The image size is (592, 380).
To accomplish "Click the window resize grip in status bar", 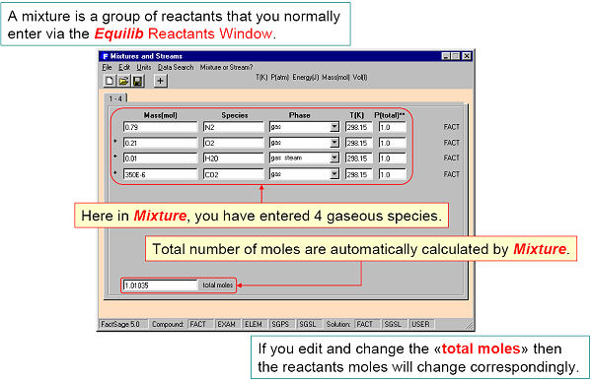I will coord(469,325).
